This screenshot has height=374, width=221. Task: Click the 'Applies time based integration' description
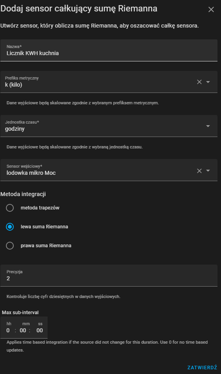point(107,346)
